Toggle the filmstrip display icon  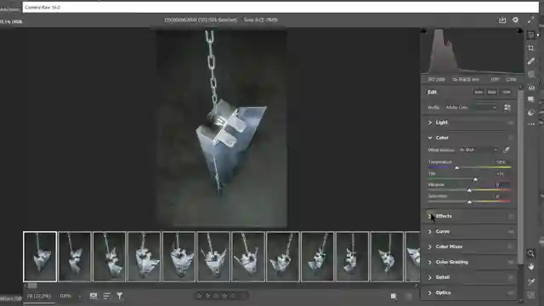pyautogui.click(x=93, y=296)
